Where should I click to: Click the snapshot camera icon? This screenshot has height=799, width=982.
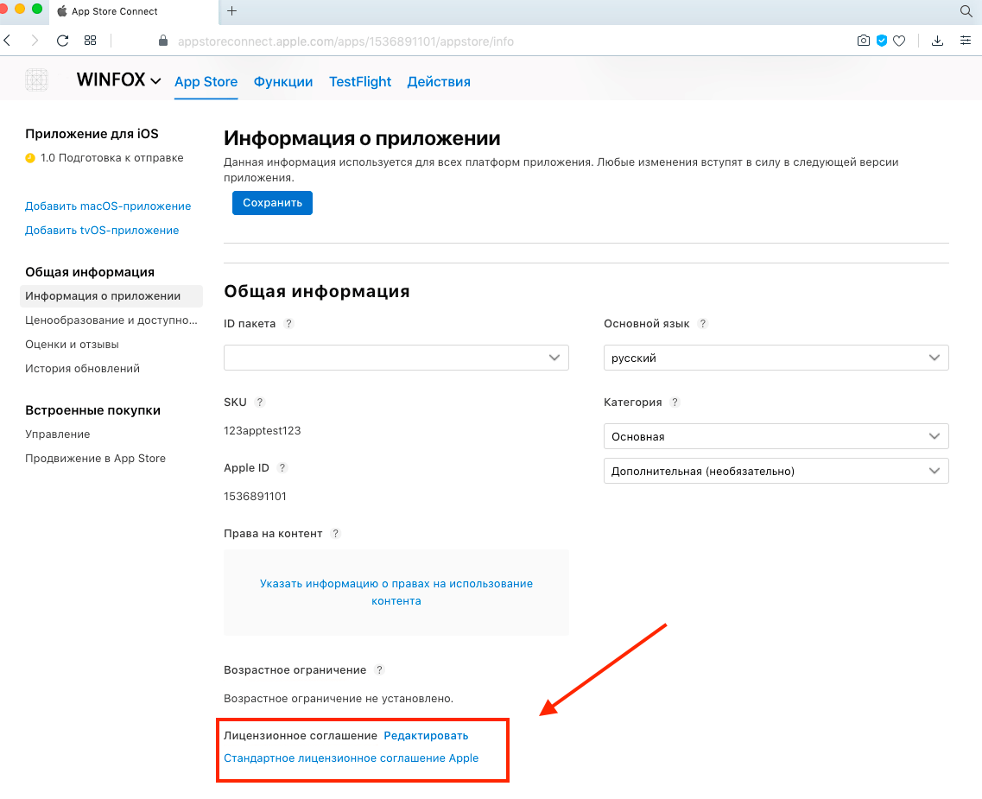(863, 41)
